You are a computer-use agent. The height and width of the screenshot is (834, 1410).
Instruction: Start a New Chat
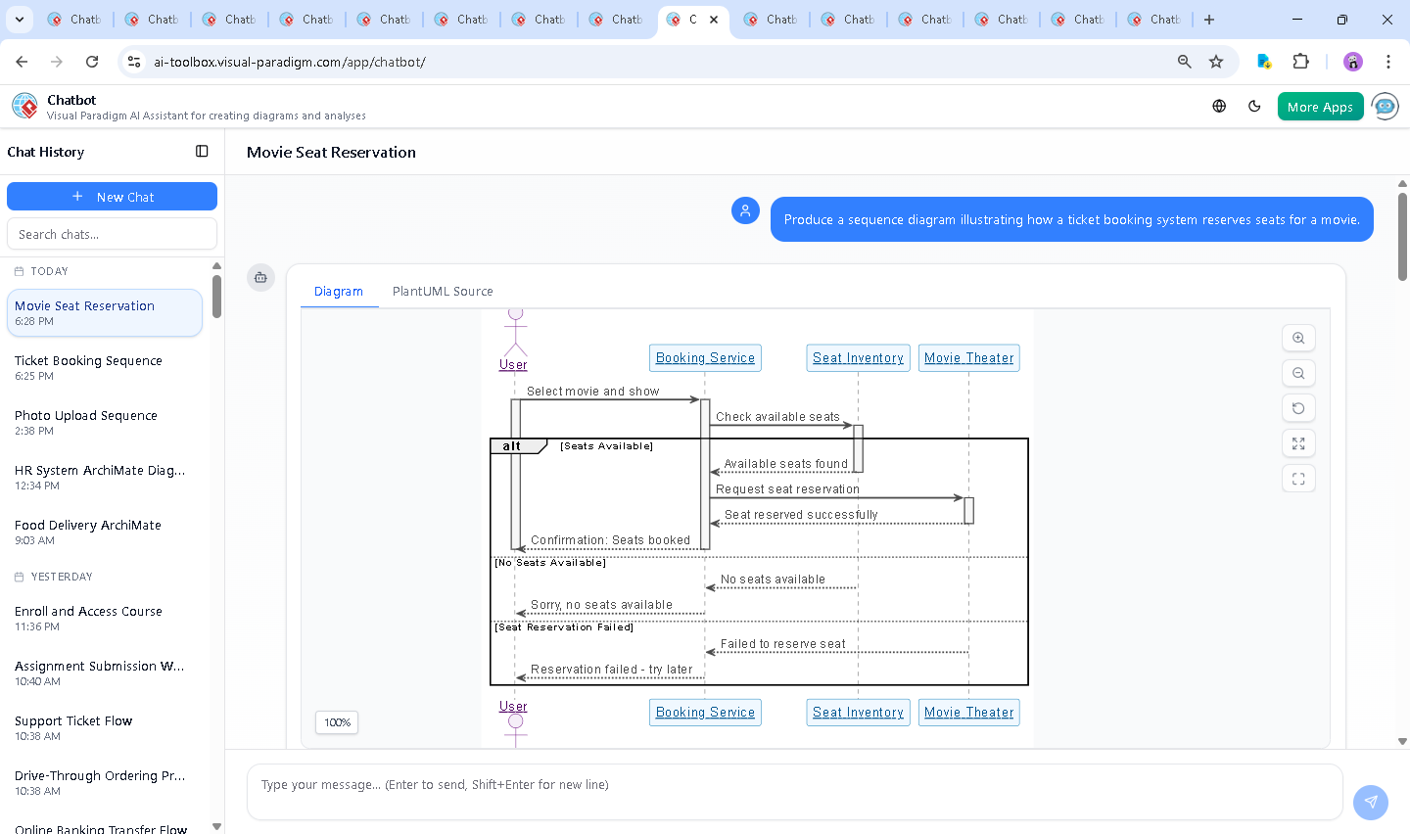tap(112, 196)
